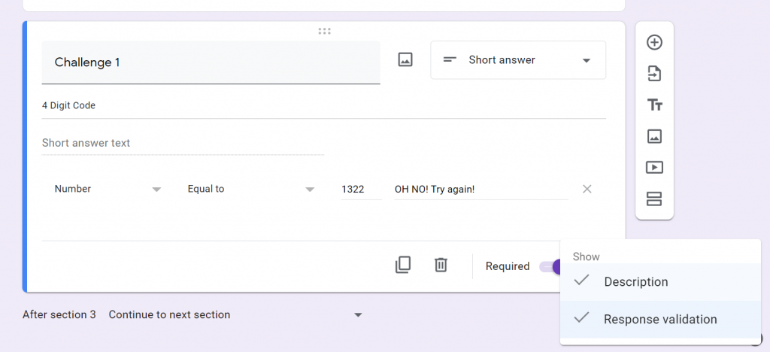Remove validation rule with X icon
Viewport: 770px width, 352px height.
click(x=587, y=189)
